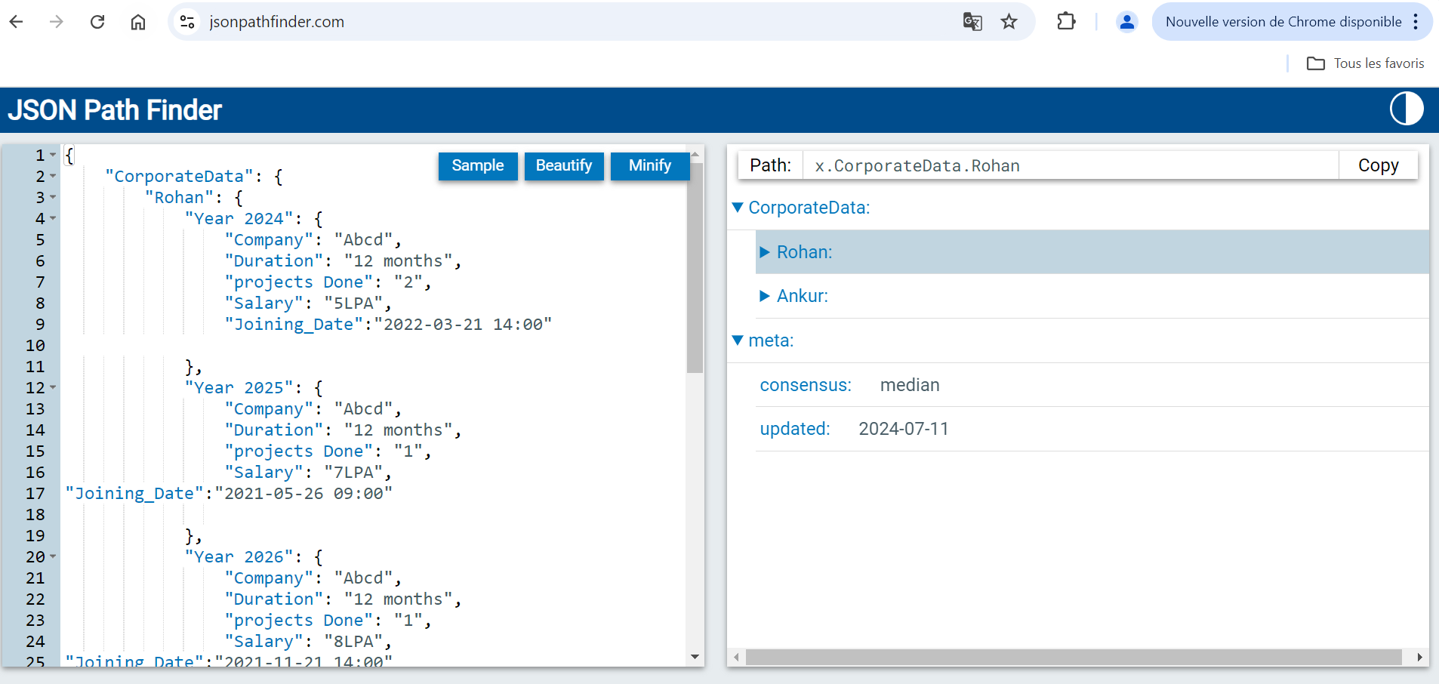Image resolution: width=1439 pixels, height=684 pixels.
Task: Select the updated key in tree
Action: 795,429
